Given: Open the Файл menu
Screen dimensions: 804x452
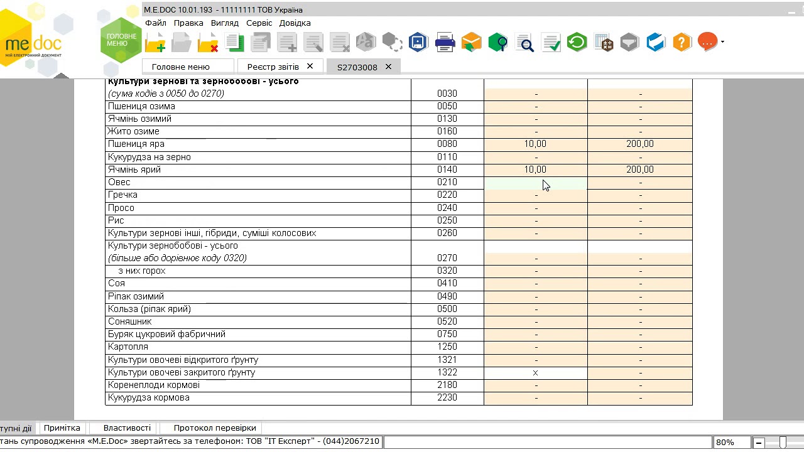Looking at the screenshot, I should [156, 23].
